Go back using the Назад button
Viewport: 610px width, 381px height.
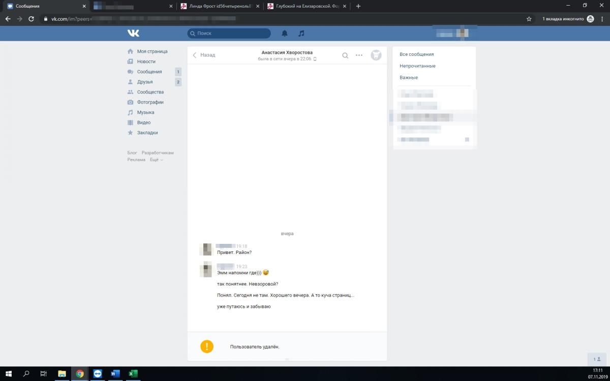pyautogui.click(x=204, y=55)
